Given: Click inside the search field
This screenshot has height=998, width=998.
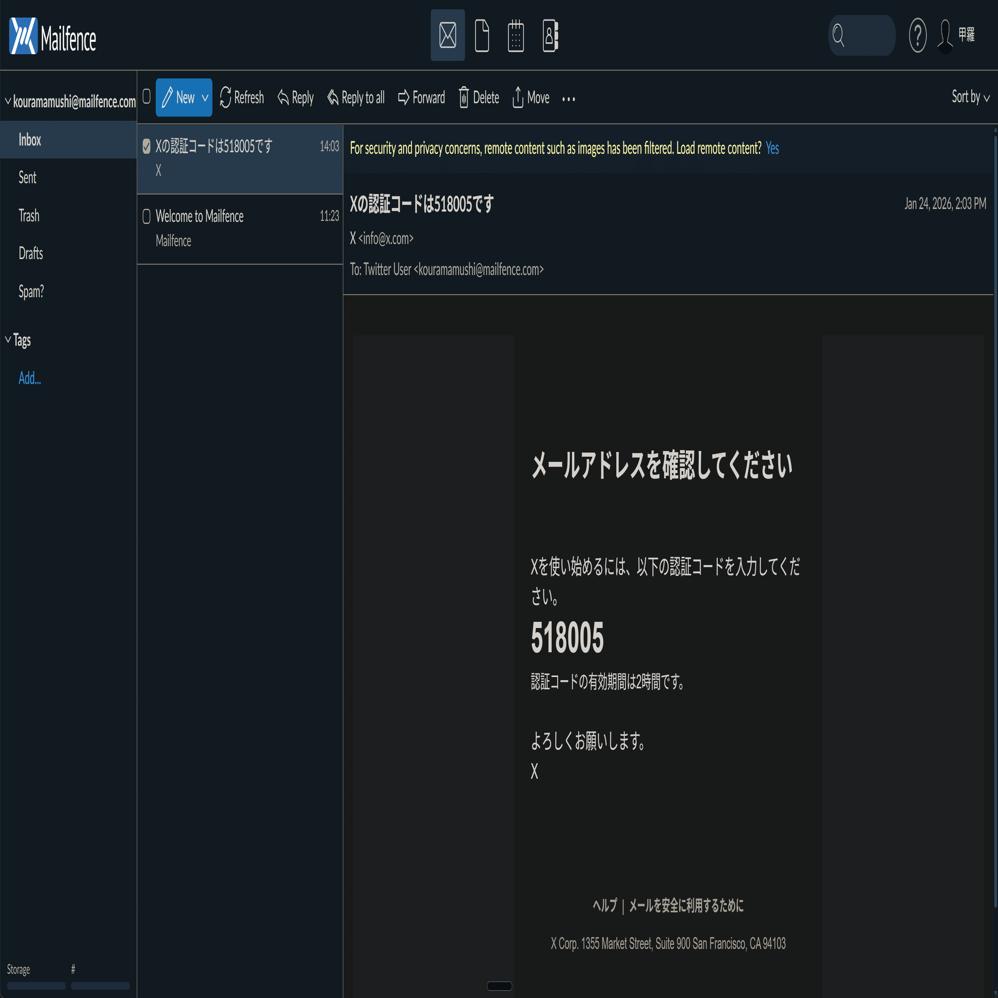Looking at the screenshot, I should [863, 36].
